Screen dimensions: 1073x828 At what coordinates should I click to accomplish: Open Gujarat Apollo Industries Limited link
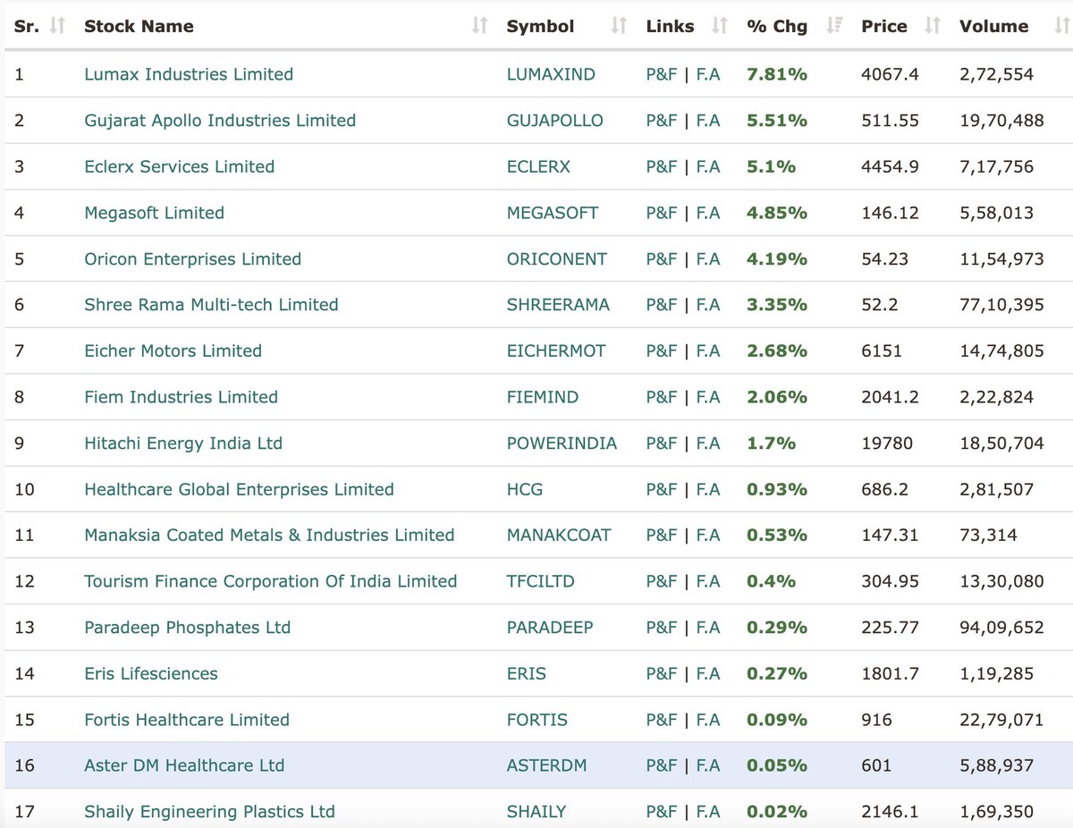click(x=220, y=121)
